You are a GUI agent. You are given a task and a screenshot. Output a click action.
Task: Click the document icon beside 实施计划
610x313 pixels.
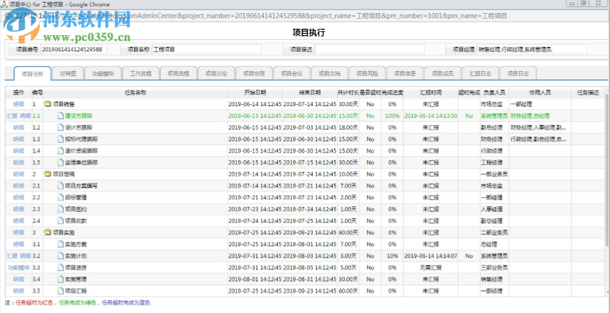pos(61,256)
